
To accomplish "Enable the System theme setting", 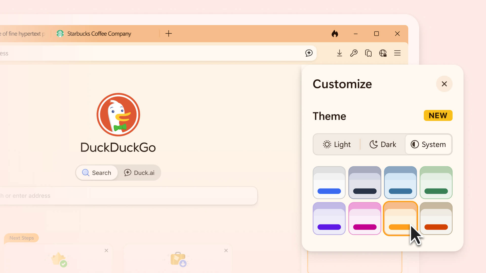I will 428,144.
